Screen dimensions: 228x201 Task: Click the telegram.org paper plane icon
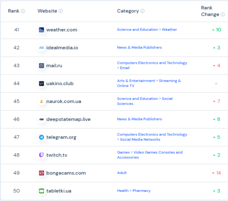41,137
